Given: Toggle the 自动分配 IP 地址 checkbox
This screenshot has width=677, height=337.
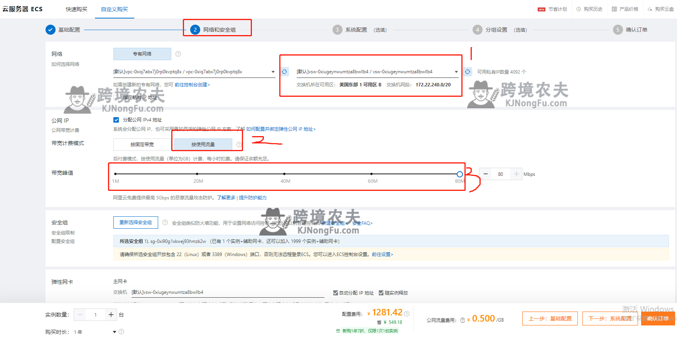Looking at the screenshot, I should click(x=336, y=293).
